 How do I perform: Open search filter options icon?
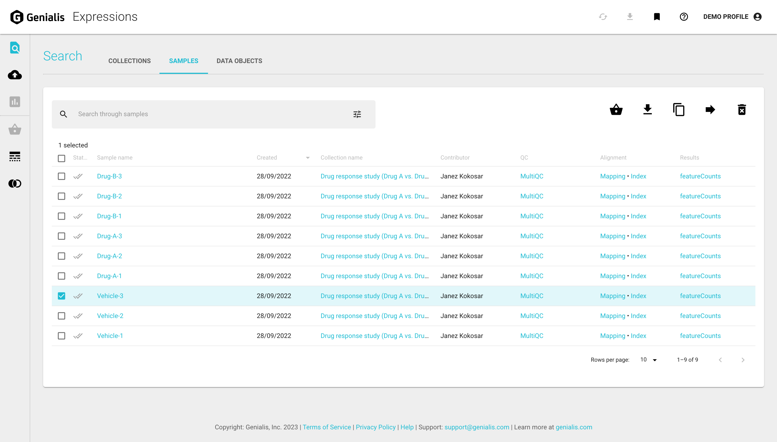click(357, 114)
